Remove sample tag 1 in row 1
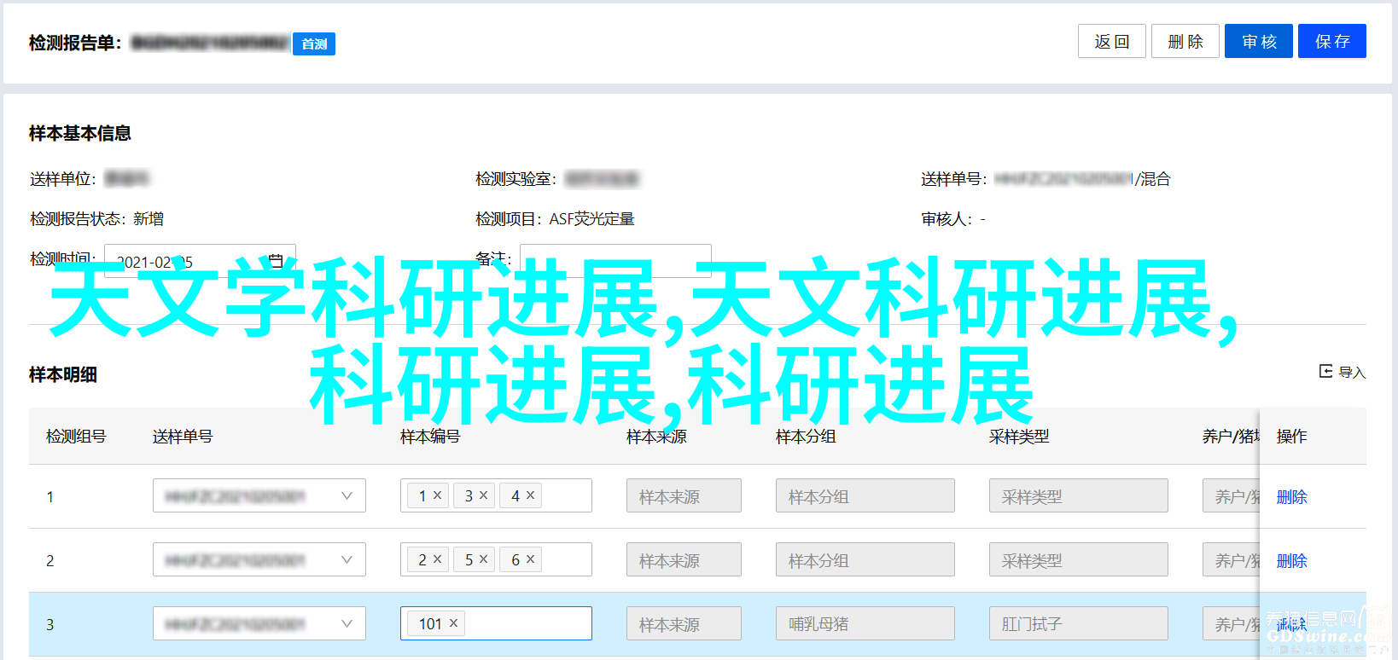Screen dimensions: 1398x660 click(x=438, y=495)
